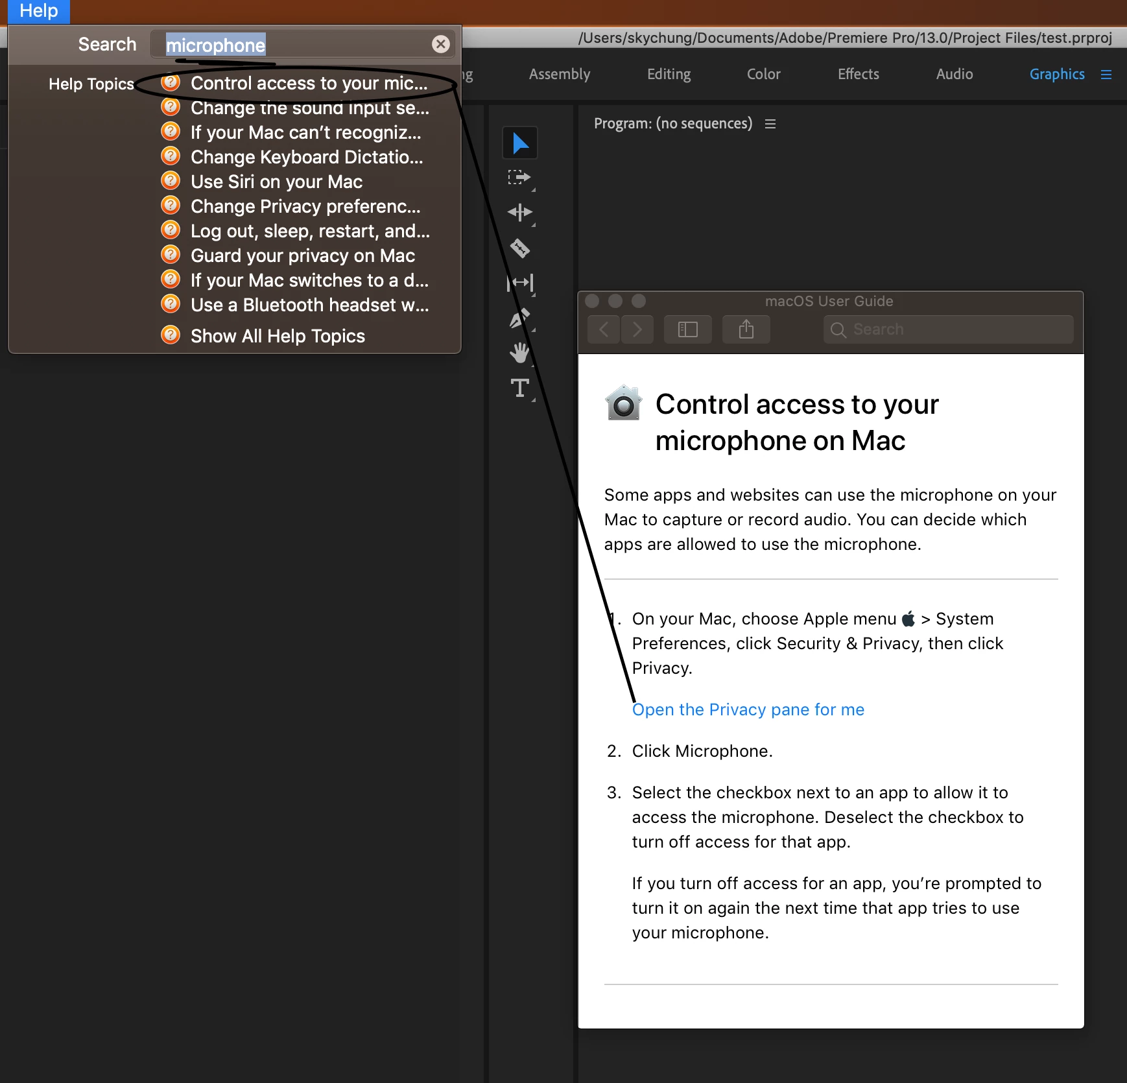Screen dimensions: 1127x1083
Task: Click 'Open the Privacy pane for me' link
Action: point(748,709)
